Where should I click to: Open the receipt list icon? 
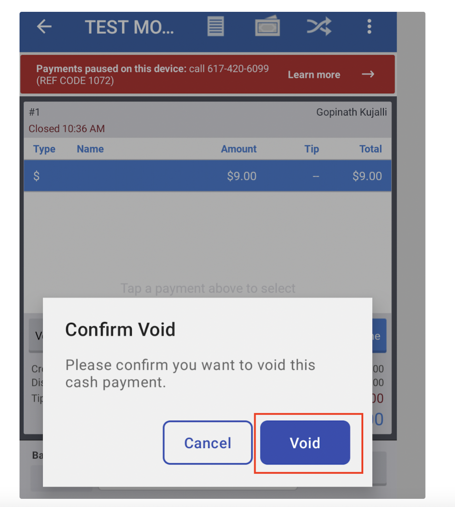(216, 26)
